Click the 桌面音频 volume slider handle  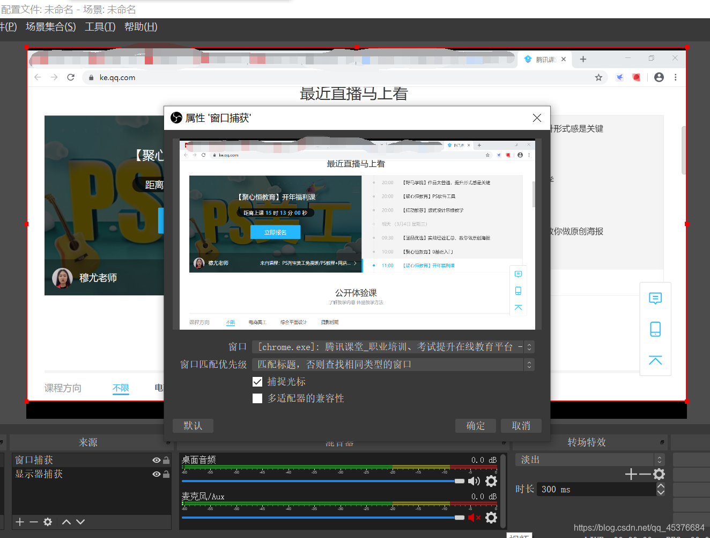click(460, 481)
